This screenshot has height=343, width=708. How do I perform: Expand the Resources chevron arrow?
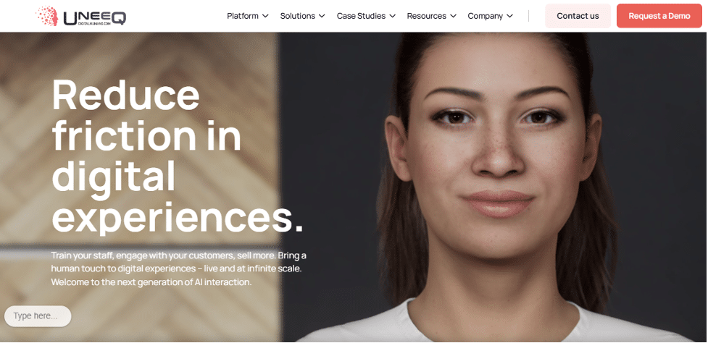click(454, 16)
